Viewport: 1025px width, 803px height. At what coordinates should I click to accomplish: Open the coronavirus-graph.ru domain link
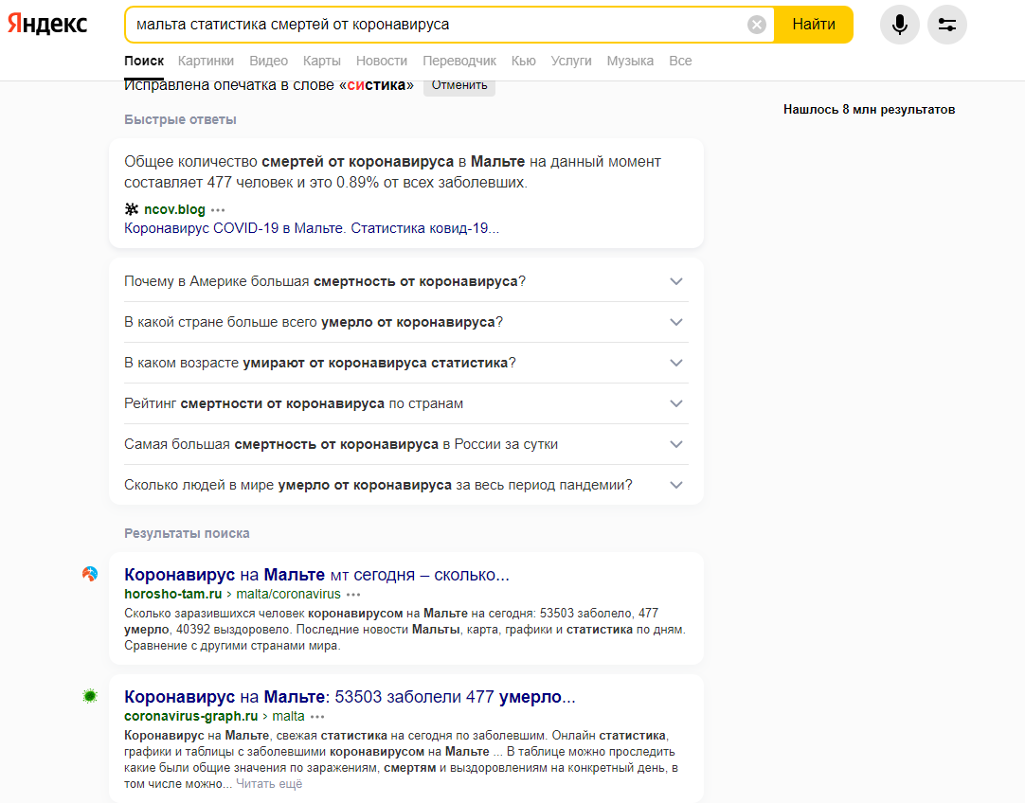(190, 717)
